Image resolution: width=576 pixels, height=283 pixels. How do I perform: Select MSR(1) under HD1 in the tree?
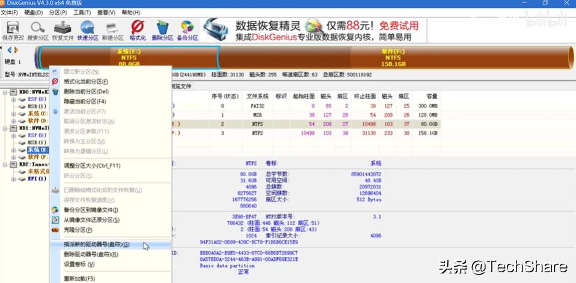[37, 143]
